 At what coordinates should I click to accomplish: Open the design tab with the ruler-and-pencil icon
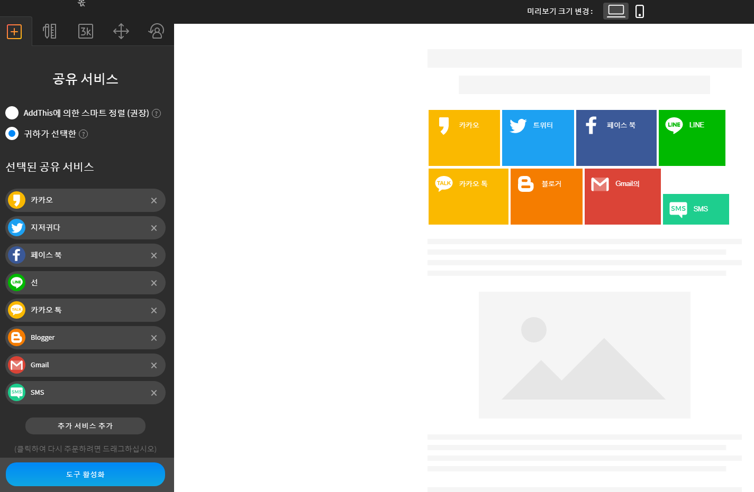point(50,31)
